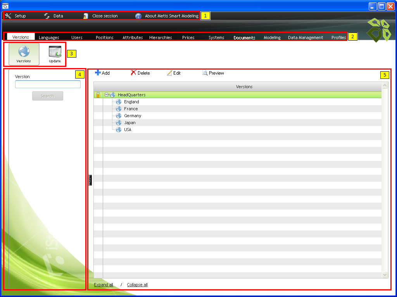Viewport: 397px width, 297px height.
Task: Go to the Attributes tab
Action: click(133, 38)
